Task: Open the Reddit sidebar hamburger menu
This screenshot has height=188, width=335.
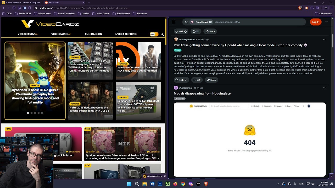Action: [x=173, y=22]
